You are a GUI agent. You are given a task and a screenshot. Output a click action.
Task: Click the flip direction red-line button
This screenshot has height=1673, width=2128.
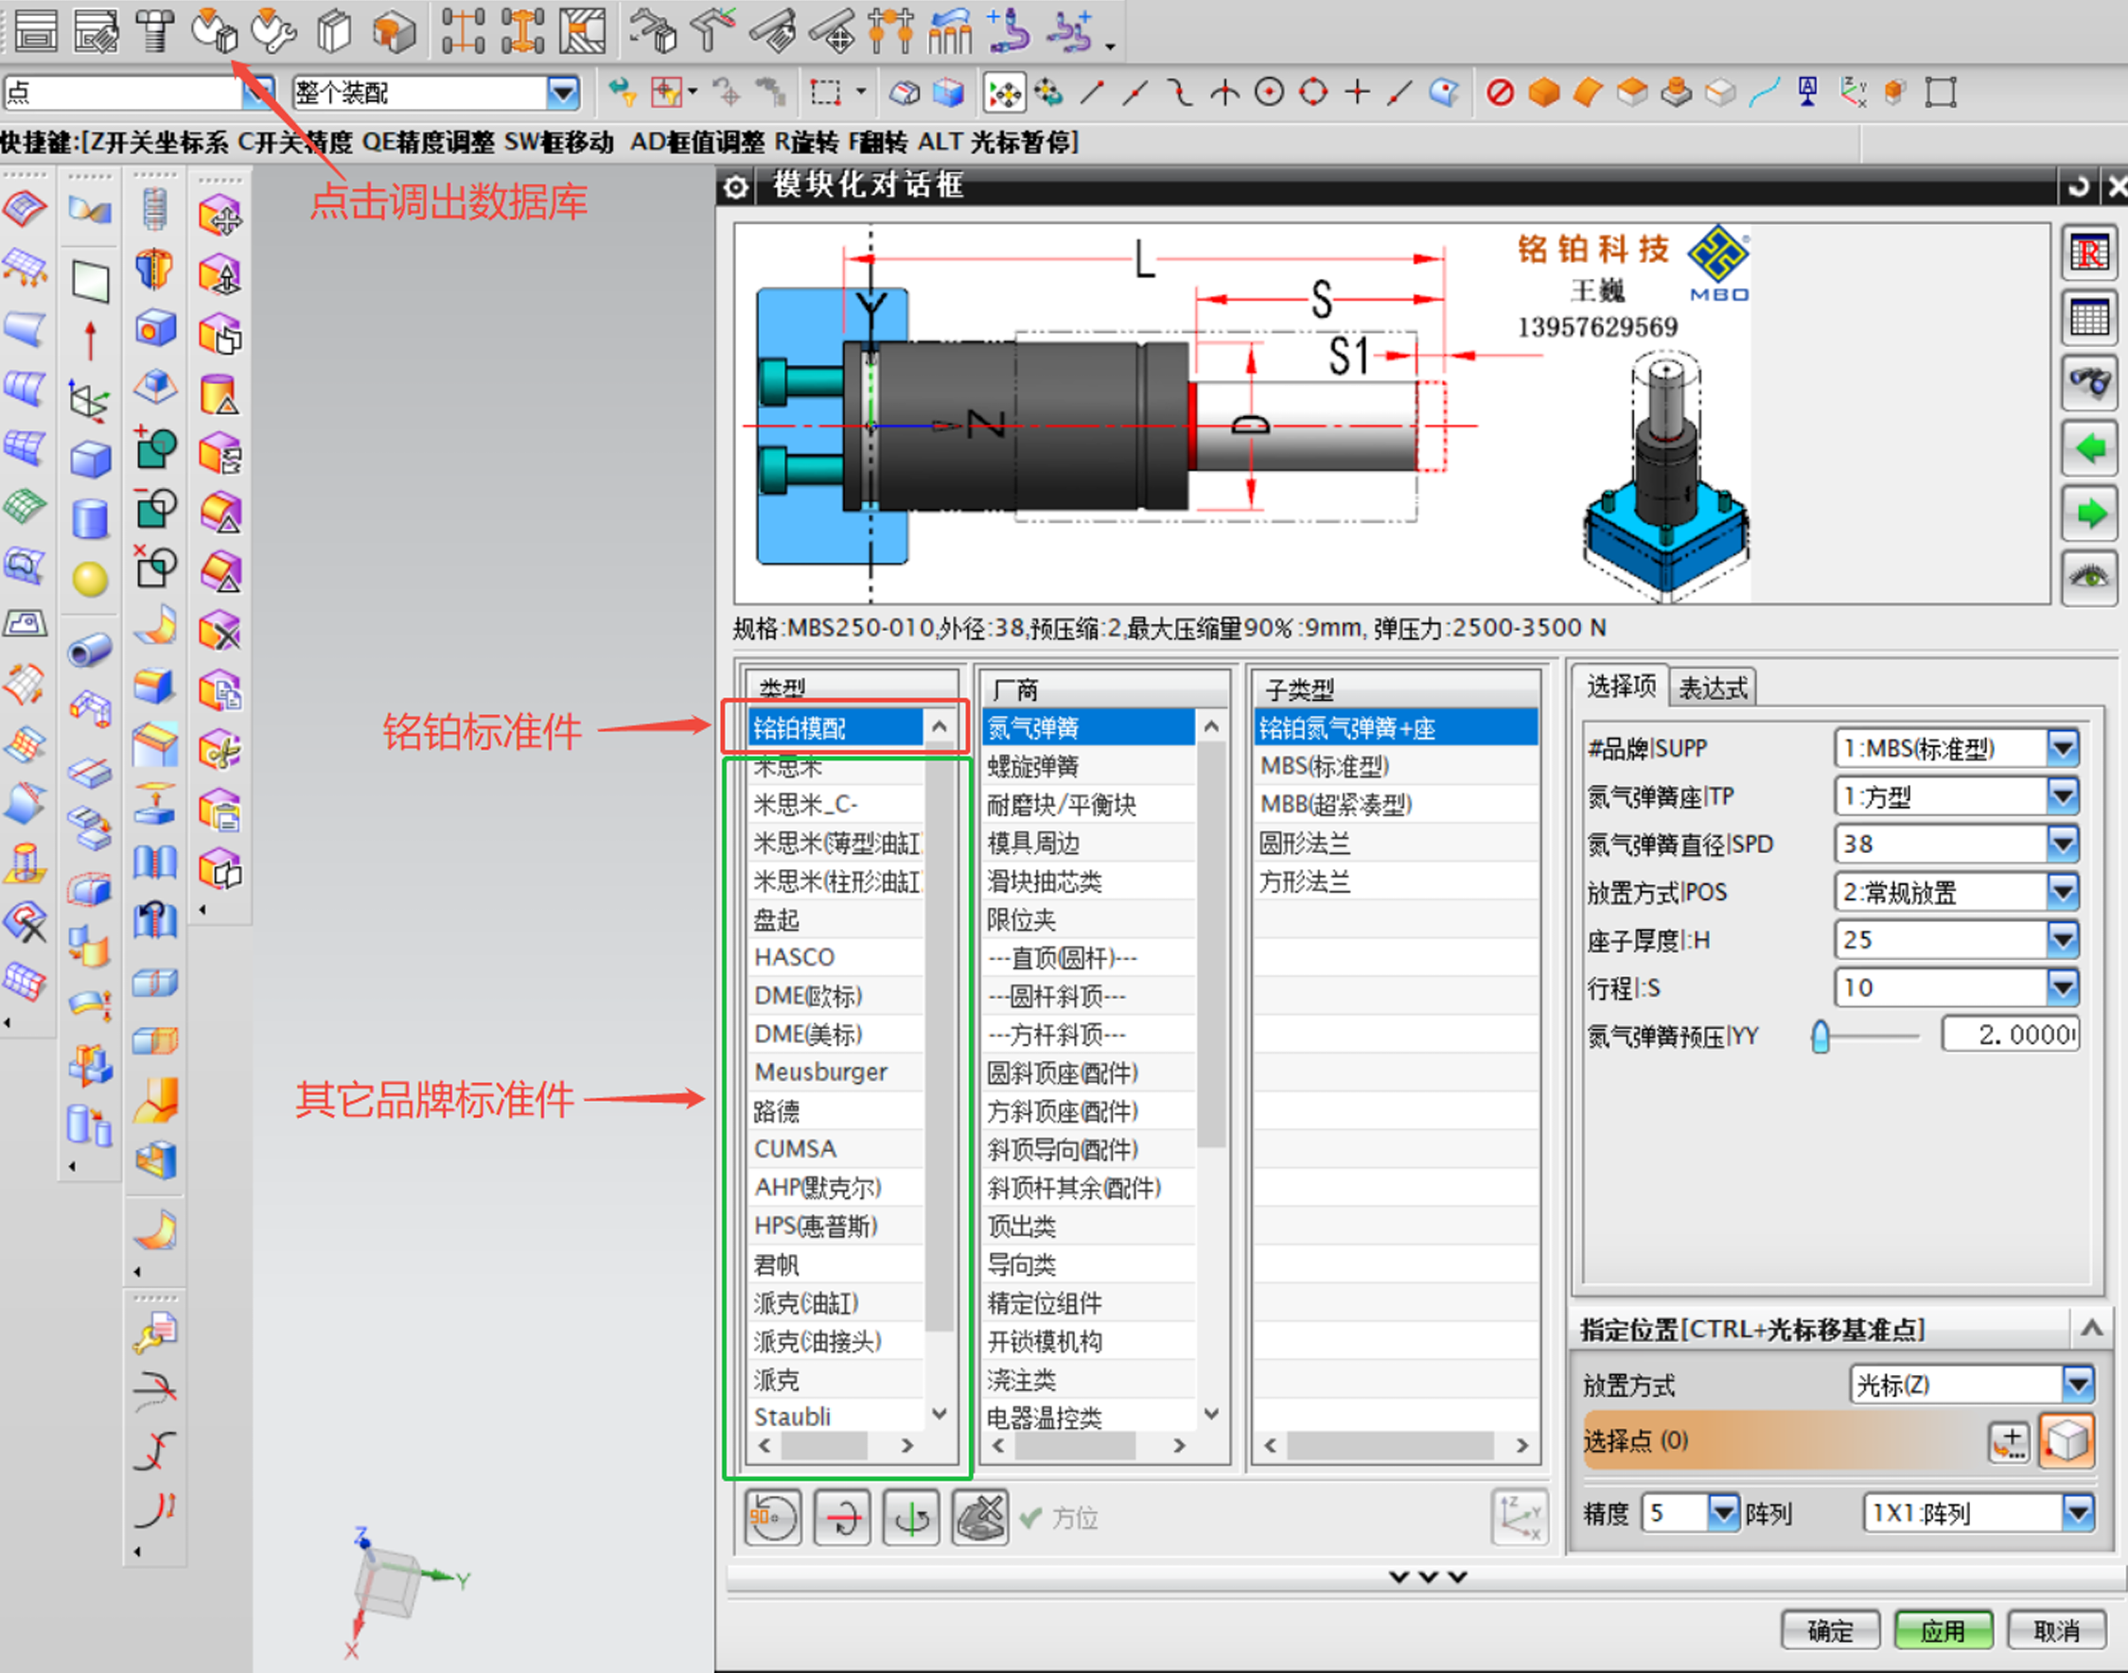[841, 1517]
